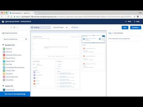Select the Quarterly Performance chart on canvas
This screenshot has width=143, height=107.
click(56, 46)
